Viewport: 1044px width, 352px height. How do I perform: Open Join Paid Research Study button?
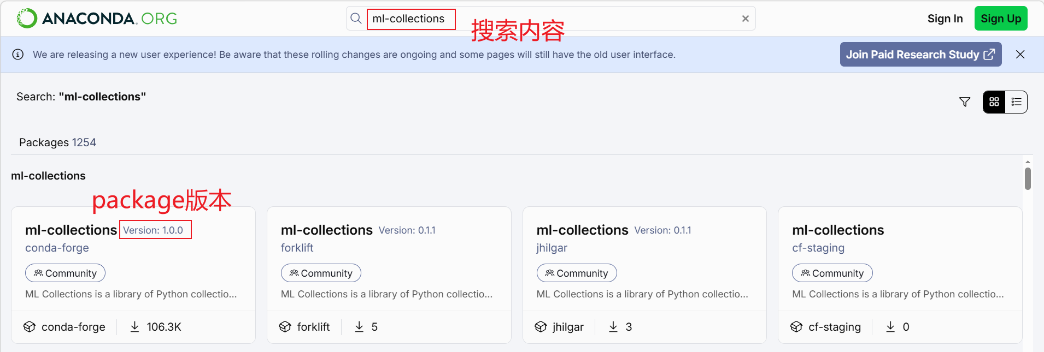coord(920,55)
